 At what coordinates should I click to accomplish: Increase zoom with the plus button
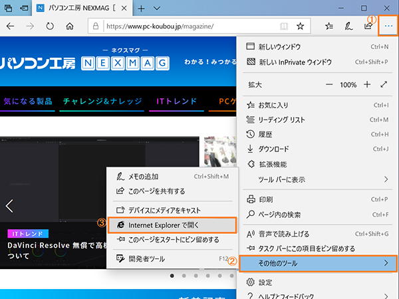tap(366, 85)
